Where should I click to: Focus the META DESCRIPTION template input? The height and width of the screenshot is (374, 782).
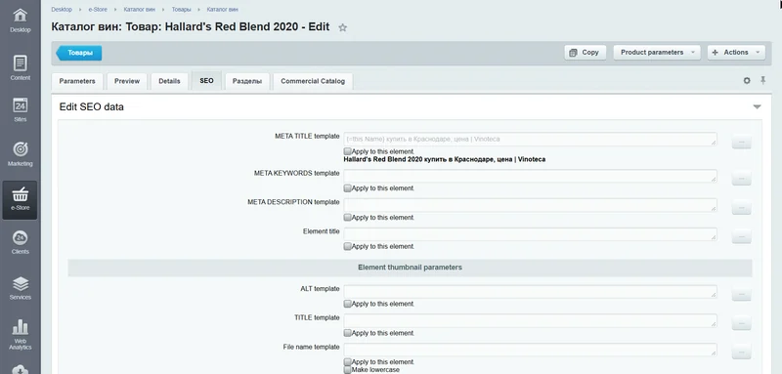tap(530, 205)
